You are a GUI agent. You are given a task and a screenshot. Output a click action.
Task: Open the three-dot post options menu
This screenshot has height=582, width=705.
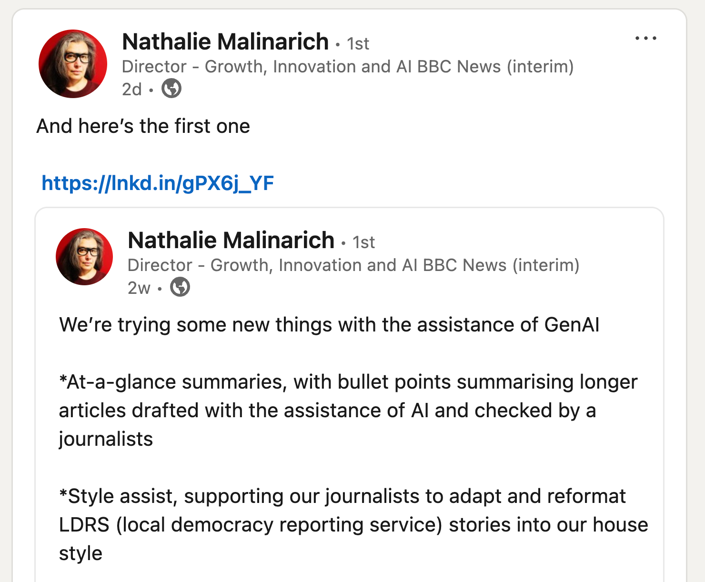pyautogui.click(x=645, y=39)
